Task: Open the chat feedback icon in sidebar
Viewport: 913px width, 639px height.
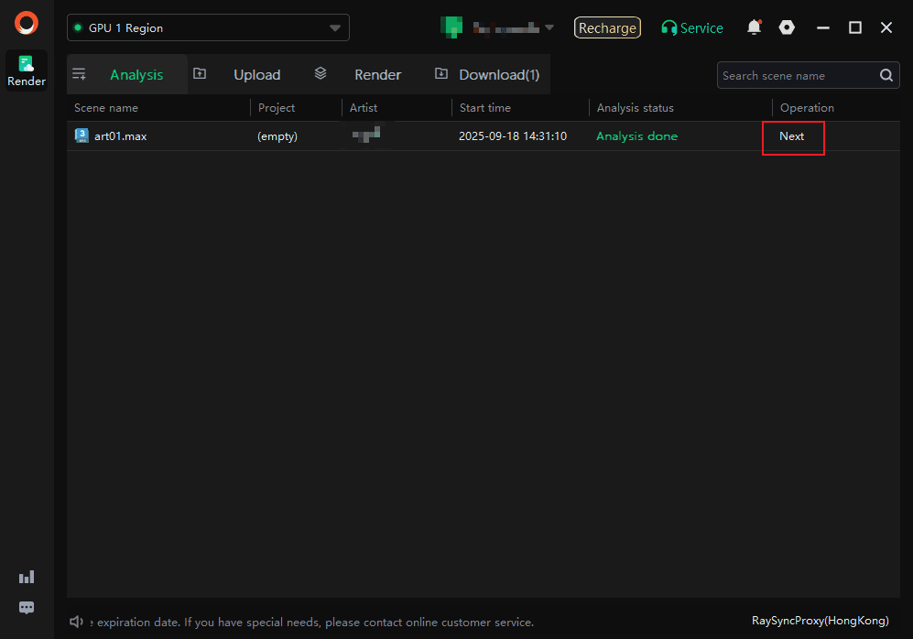Action: [27, 607]
